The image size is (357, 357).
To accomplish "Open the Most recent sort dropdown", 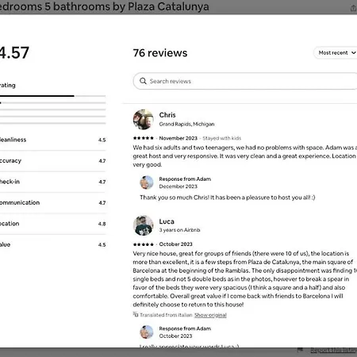I will pyautogui.click(x=336, y=53).
